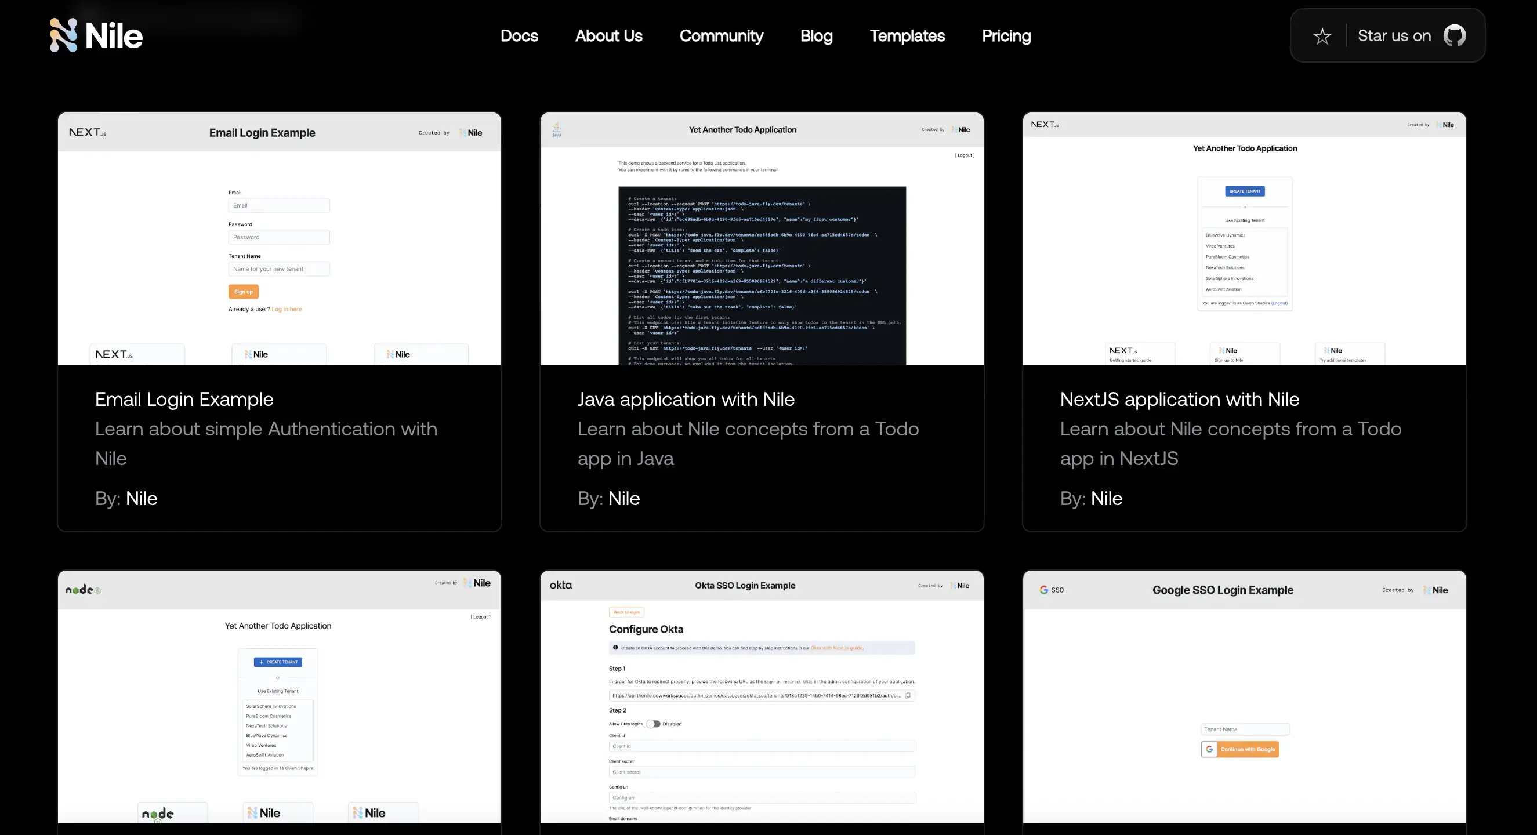The width and height of the screenshot is (1537, 835).
Task: Click the Nile logo in the header
Action: tap(96, 36)
